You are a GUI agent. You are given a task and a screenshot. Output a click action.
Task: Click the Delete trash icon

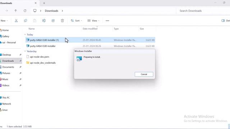point(62,21)
